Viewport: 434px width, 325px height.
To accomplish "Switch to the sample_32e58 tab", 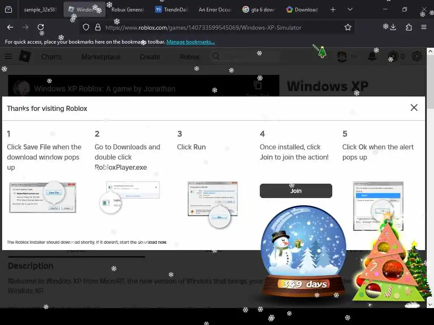I will click(x=40, y=10).
